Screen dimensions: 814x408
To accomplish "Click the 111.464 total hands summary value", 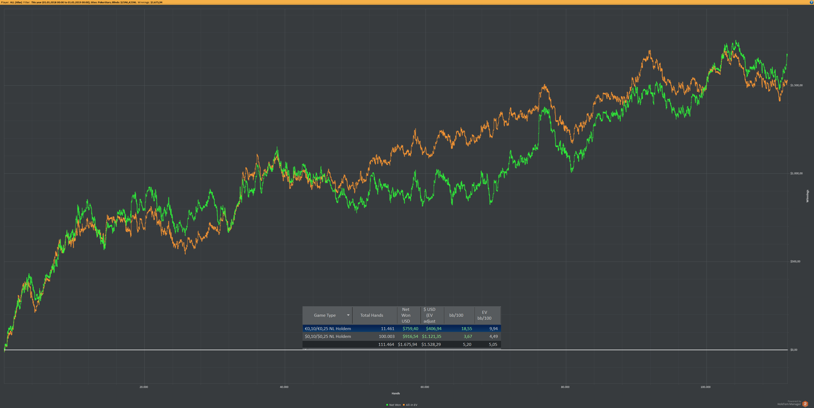I will coord(386,345).
